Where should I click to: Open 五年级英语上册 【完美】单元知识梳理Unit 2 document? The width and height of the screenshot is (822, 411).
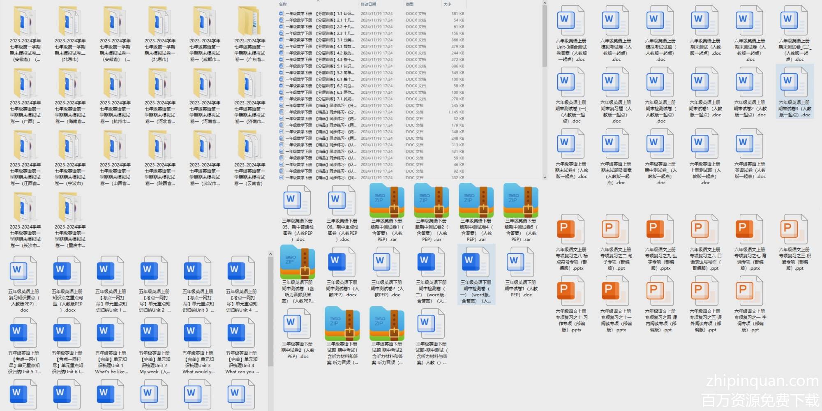[154, 332]
